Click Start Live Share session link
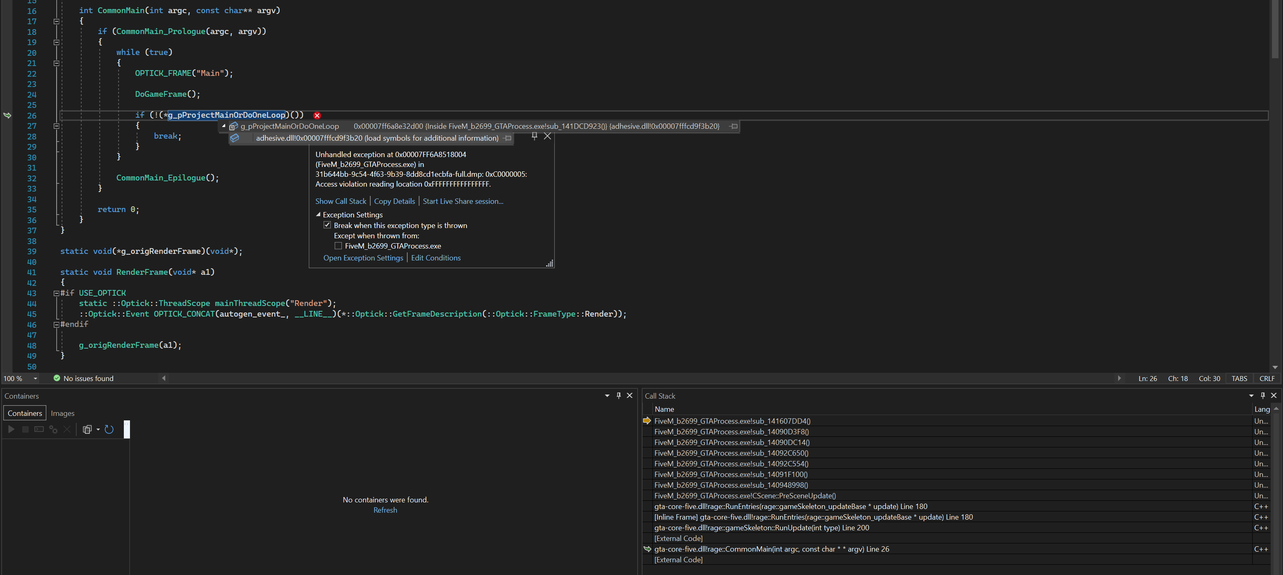Viewport: 1283px width, 575px height. pos(463,201)
